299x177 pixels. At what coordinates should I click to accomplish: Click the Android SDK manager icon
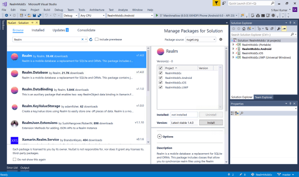point(258,16)
